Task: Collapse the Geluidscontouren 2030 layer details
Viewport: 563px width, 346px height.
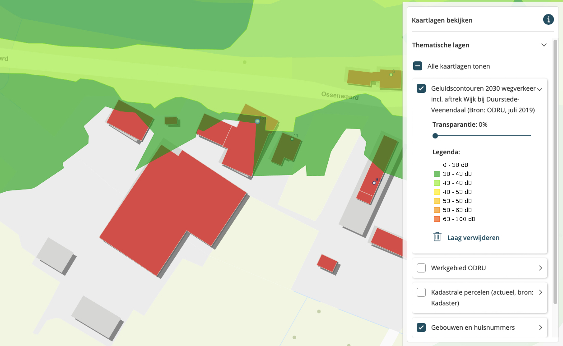Action: click(x=540, y=89)
